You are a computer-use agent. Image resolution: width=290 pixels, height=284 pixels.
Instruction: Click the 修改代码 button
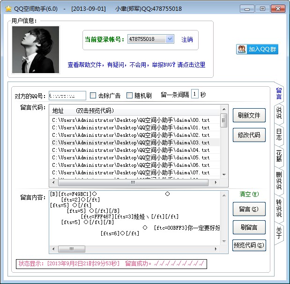(x=249, y=135)
